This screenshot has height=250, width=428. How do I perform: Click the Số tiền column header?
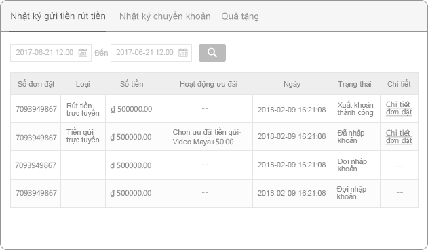[x=132, y=84]
